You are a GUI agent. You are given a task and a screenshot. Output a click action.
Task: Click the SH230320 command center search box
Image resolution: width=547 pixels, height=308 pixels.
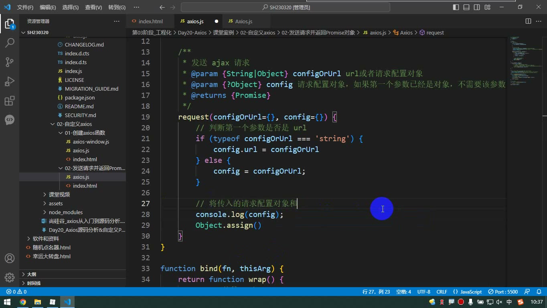(x=286, y=7)
